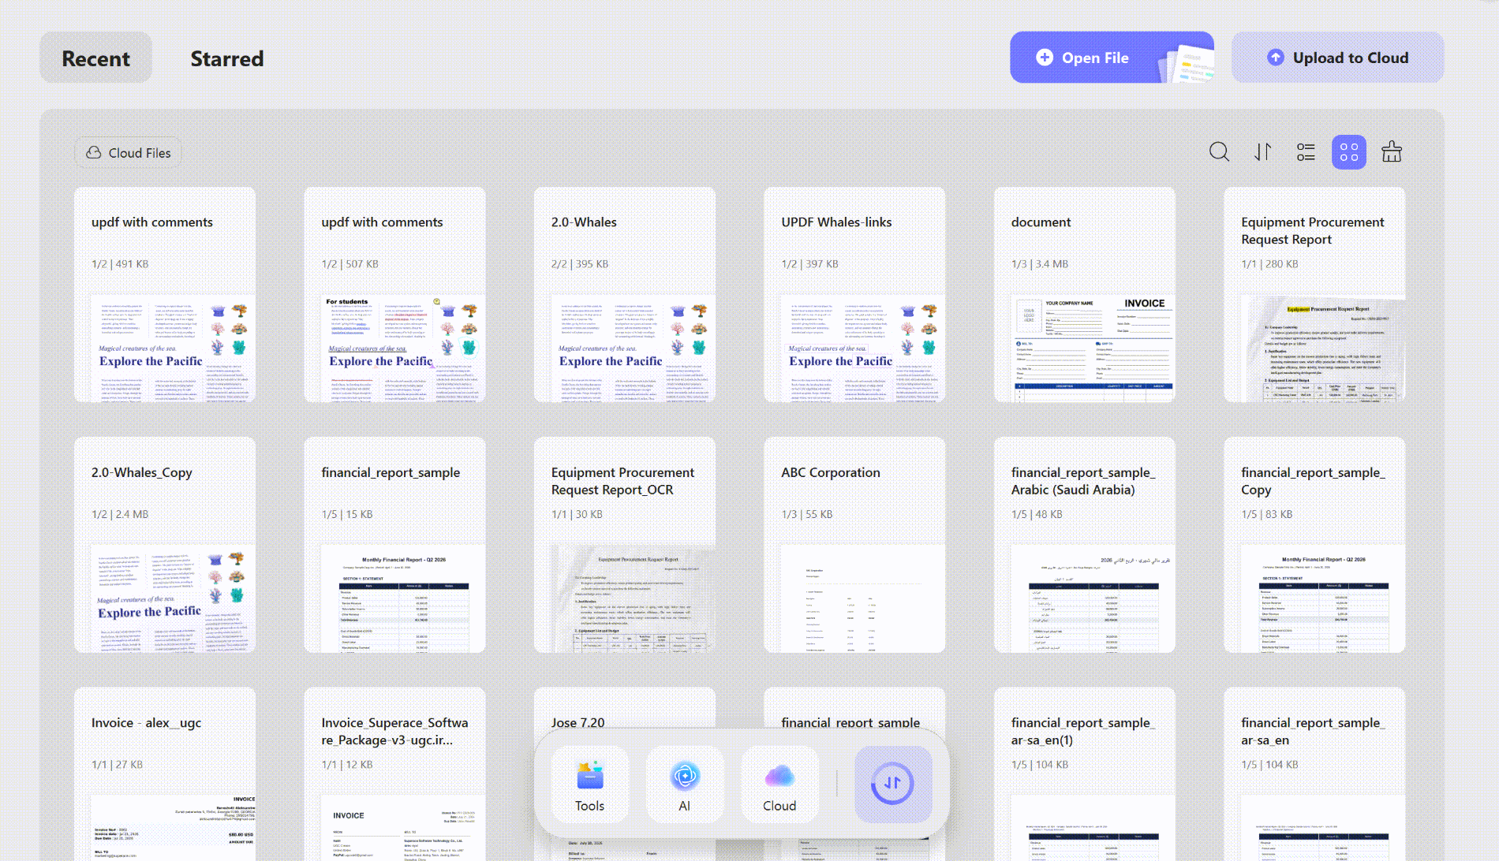
Task: Click the Open File button
Action: [x=1112, y=58]
